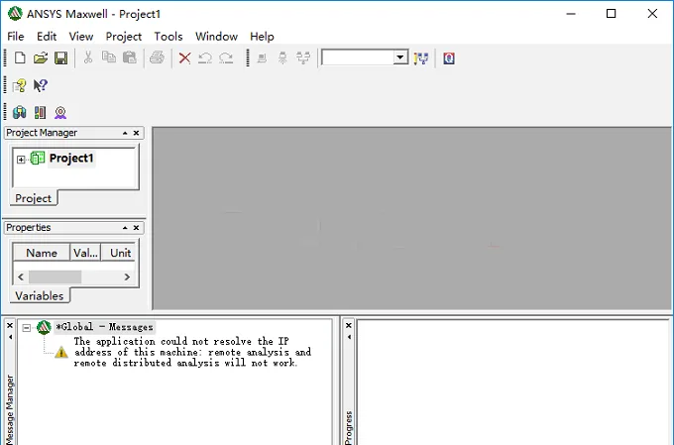Create a new project with the New icon

pos(20,57)
